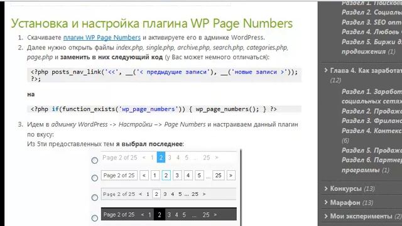Click the next arrow in the dark pagination theme
The height and width of the screenshot is (226, 402).
pos(215,215)
